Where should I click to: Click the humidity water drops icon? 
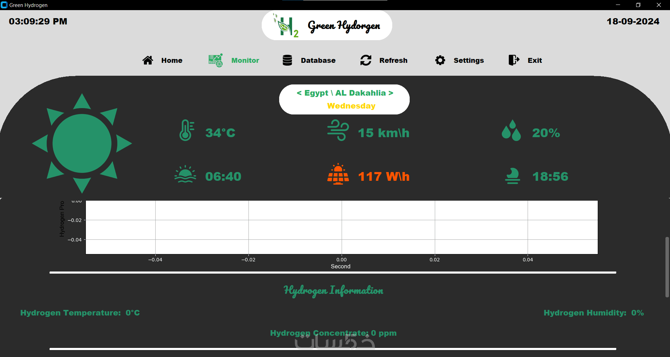click(511, 130)
